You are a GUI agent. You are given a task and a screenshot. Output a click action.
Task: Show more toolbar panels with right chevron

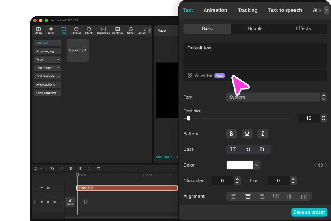[x=149, y=30]
